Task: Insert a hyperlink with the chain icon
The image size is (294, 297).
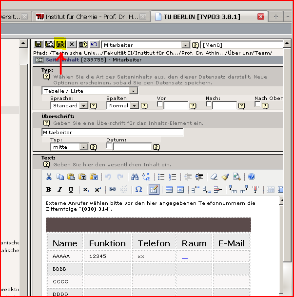Action: point(112,189)
